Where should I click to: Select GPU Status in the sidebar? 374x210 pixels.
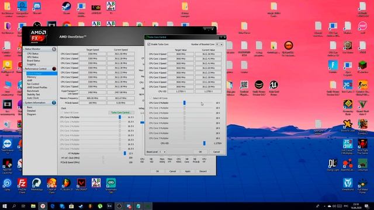(33, 57)
